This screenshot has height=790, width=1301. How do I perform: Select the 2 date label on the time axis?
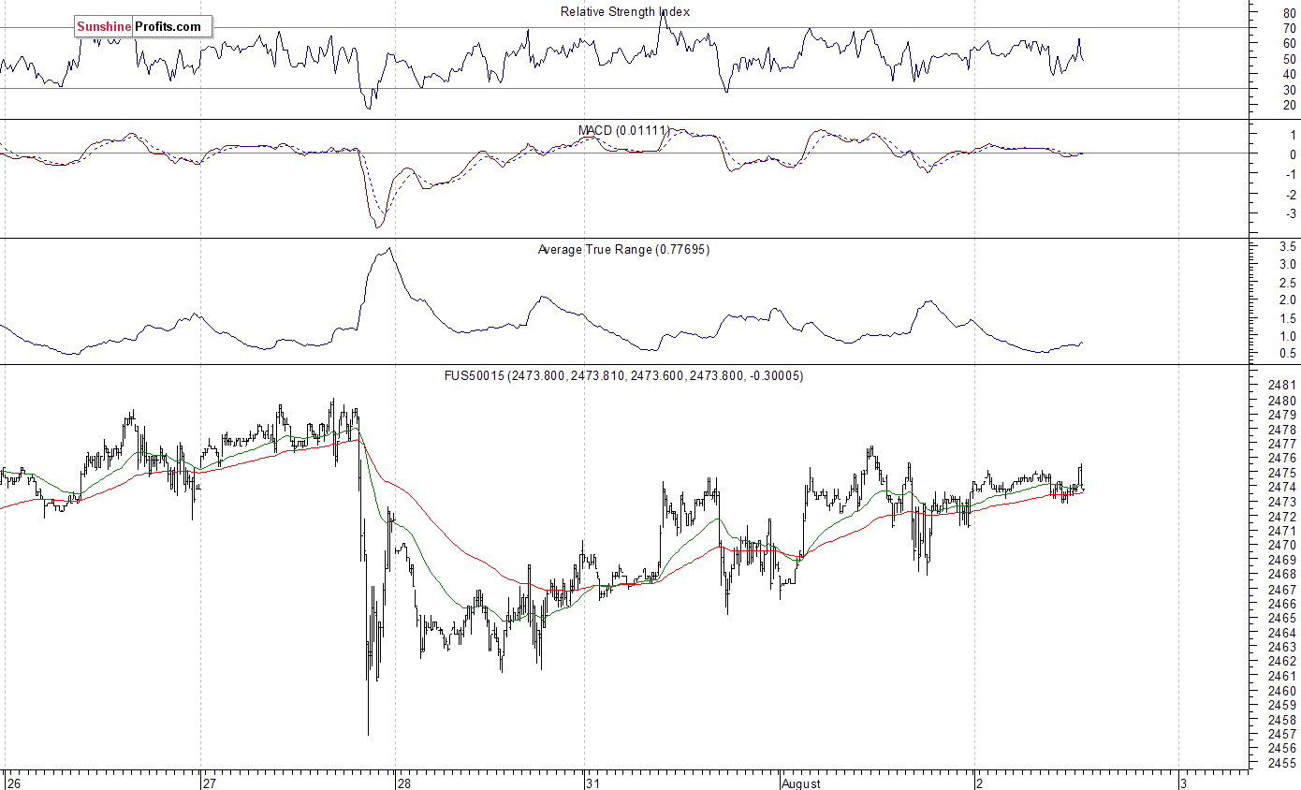pos(980,783)
